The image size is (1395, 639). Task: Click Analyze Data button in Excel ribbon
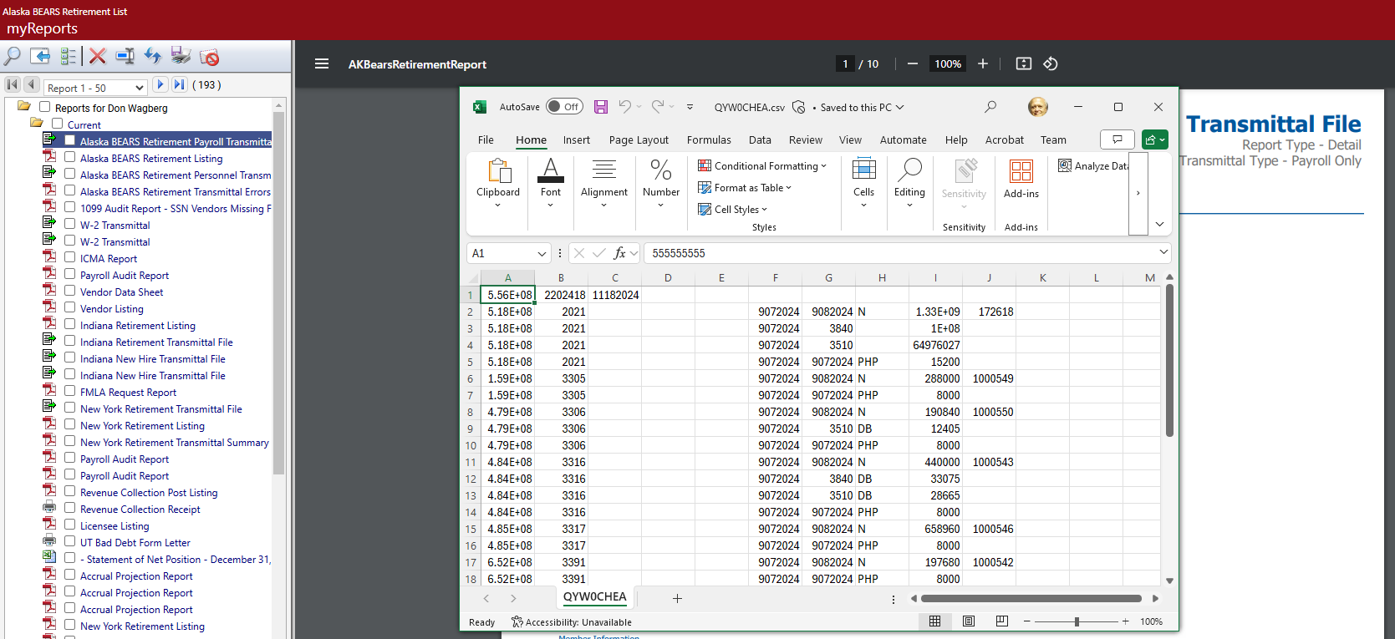(1093, 165)
